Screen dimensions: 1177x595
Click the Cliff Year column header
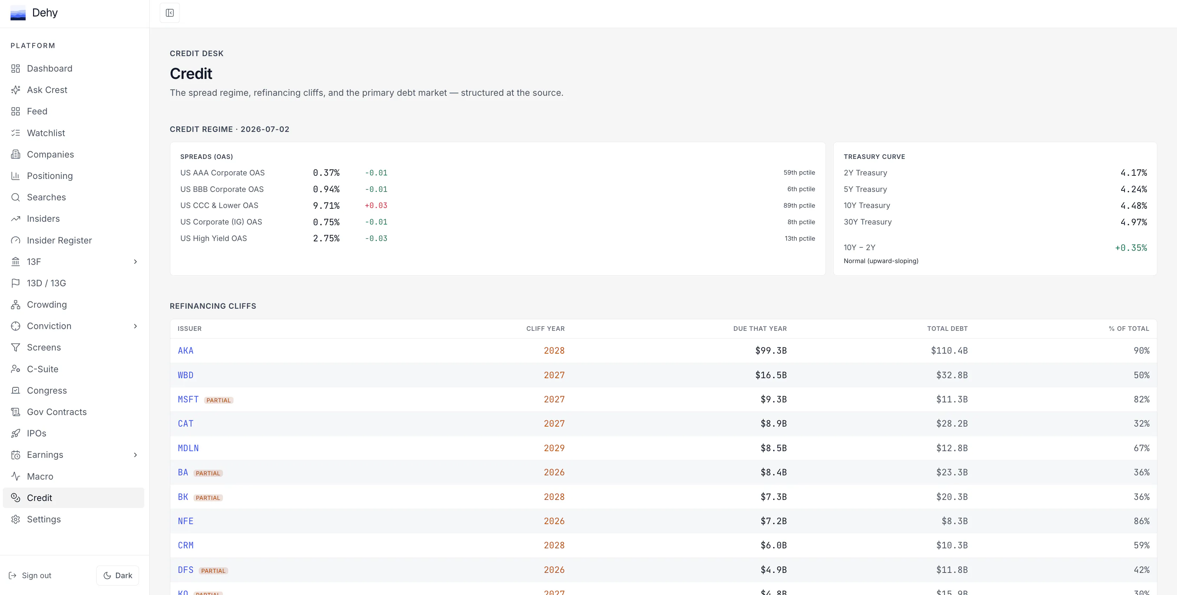pyautogui.click(x=545, y=329)
